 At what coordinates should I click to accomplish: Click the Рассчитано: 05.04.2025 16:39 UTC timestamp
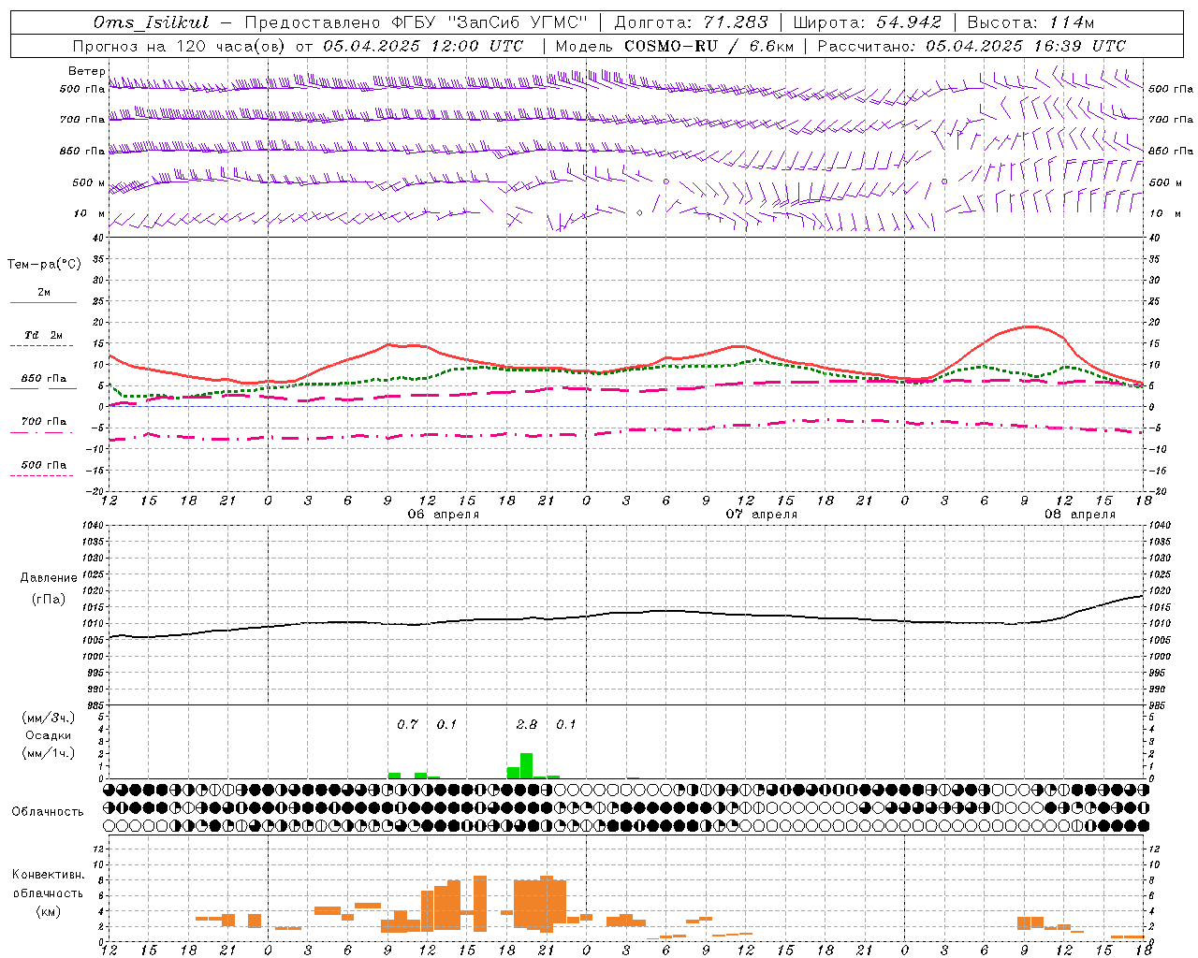pyautogui.click(x=972, y=46)
